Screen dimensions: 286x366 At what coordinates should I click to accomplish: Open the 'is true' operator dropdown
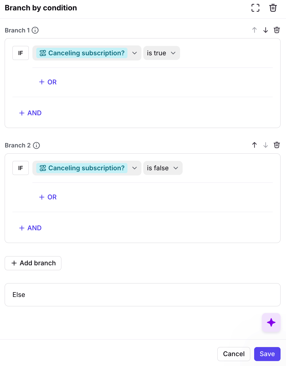coord(161,53)
